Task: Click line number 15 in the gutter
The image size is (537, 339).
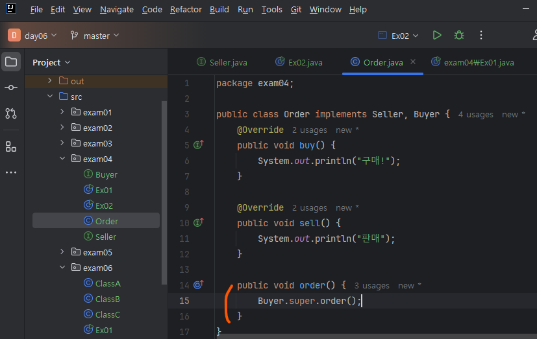Action: [184, 301]
